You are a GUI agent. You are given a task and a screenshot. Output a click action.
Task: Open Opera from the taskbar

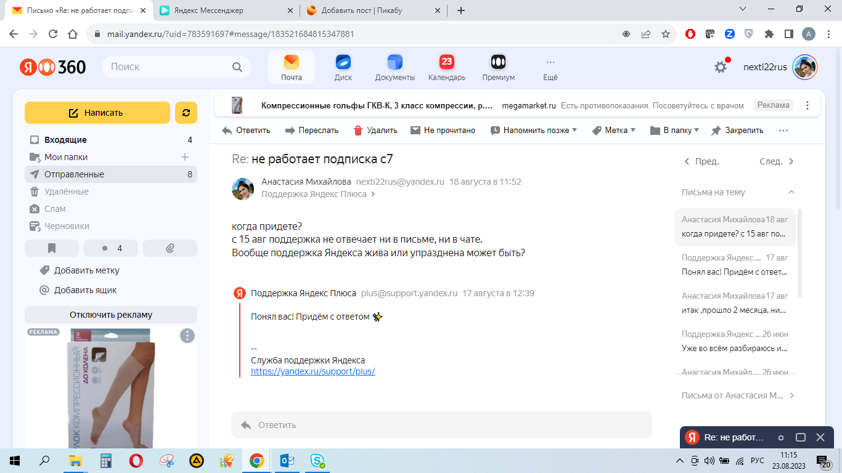pyautogui.click(x=136, y=461)
